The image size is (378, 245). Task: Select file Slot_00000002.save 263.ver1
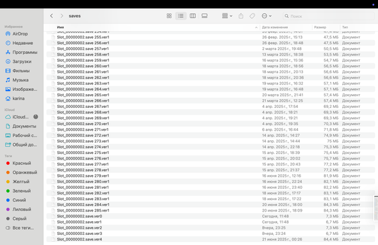point(210,83)
